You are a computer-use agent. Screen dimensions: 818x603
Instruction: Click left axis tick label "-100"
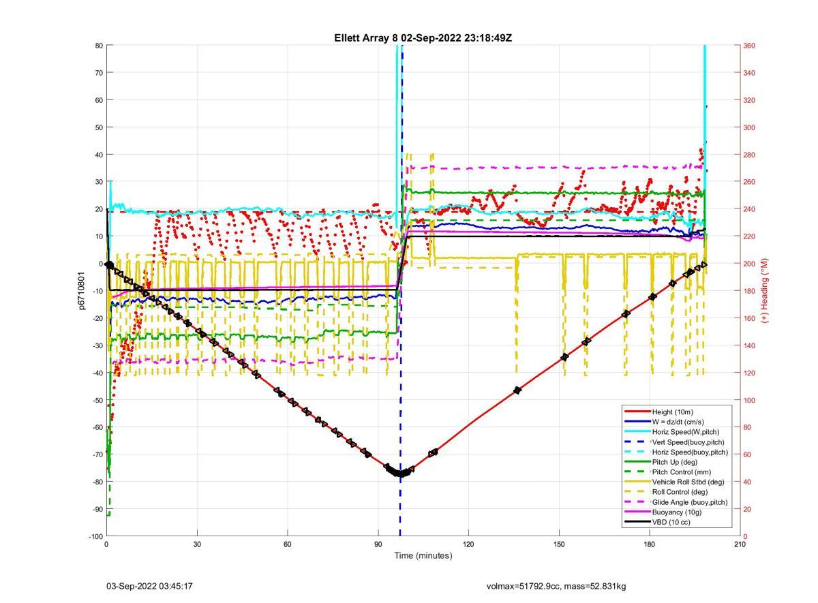click(95, 537)
